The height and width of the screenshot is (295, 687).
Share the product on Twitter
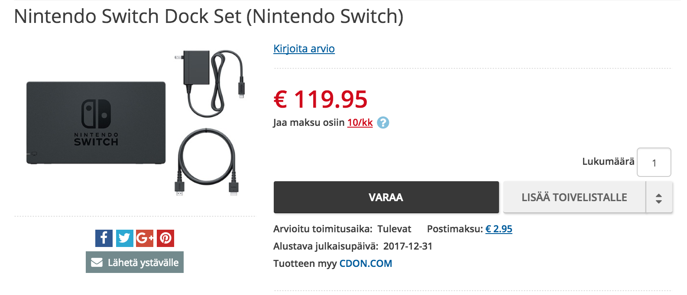click(x=125, y=238)
